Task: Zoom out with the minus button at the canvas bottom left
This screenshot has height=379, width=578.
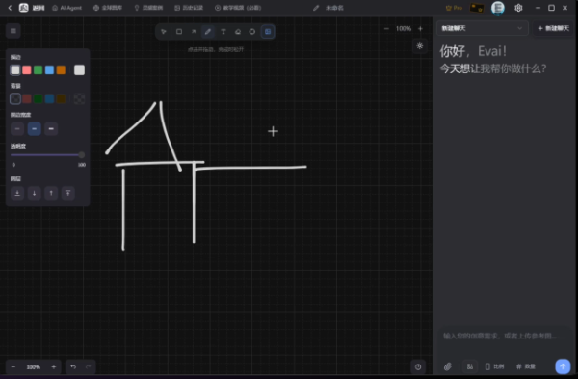Action: pyautogui.click(x=13, y=366)
